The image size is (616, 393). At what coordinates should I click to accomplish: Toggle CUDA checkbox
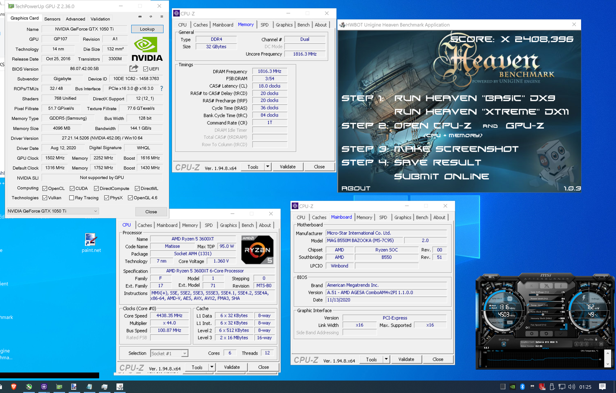(x=72, y=188)
